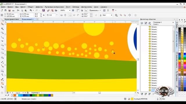Toggle Show Grid toolbar button
Image resolution: width=186 pixels, height=104 pixels.
coord(82,10)
